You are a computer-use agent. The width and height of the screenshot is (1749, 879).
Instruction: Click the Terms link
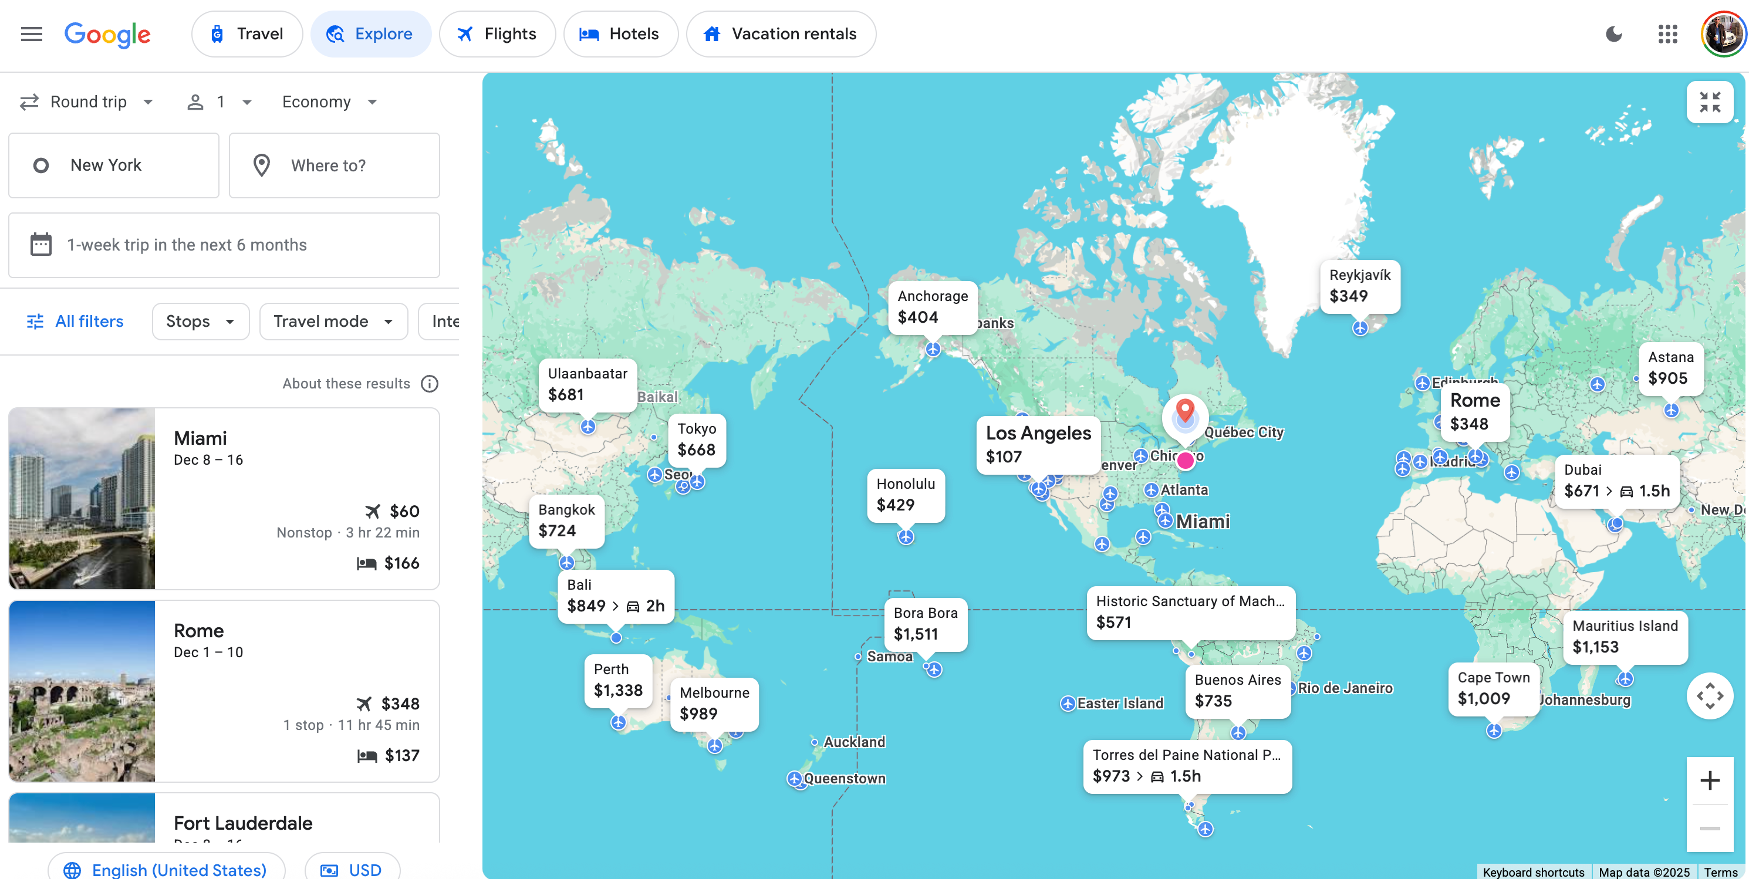[x=1723, y=872]
